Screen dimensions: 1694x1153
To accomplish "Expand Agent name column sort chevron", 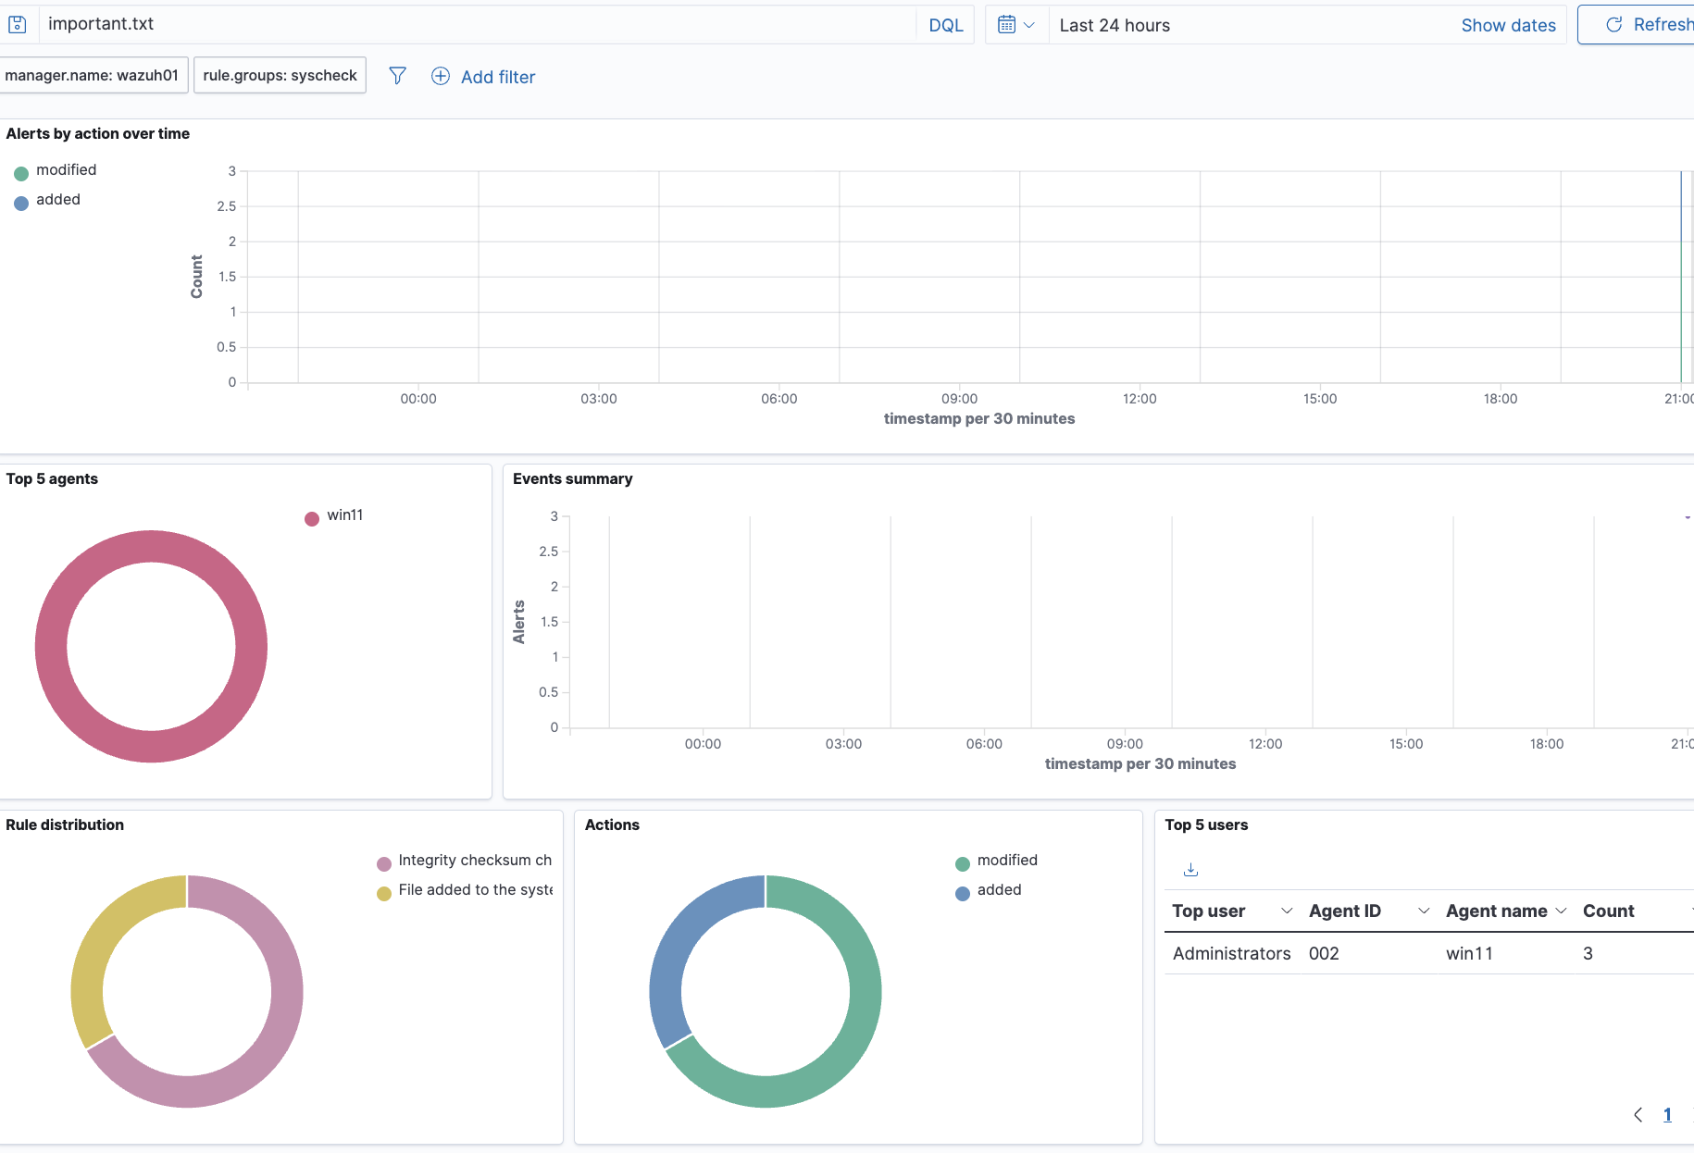I will coord(1561,911).
